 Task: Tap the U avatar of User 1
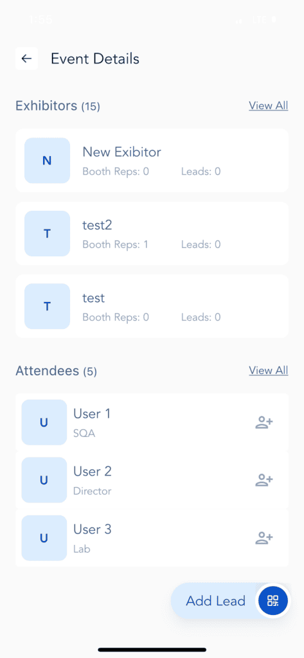tap(44, 422)
